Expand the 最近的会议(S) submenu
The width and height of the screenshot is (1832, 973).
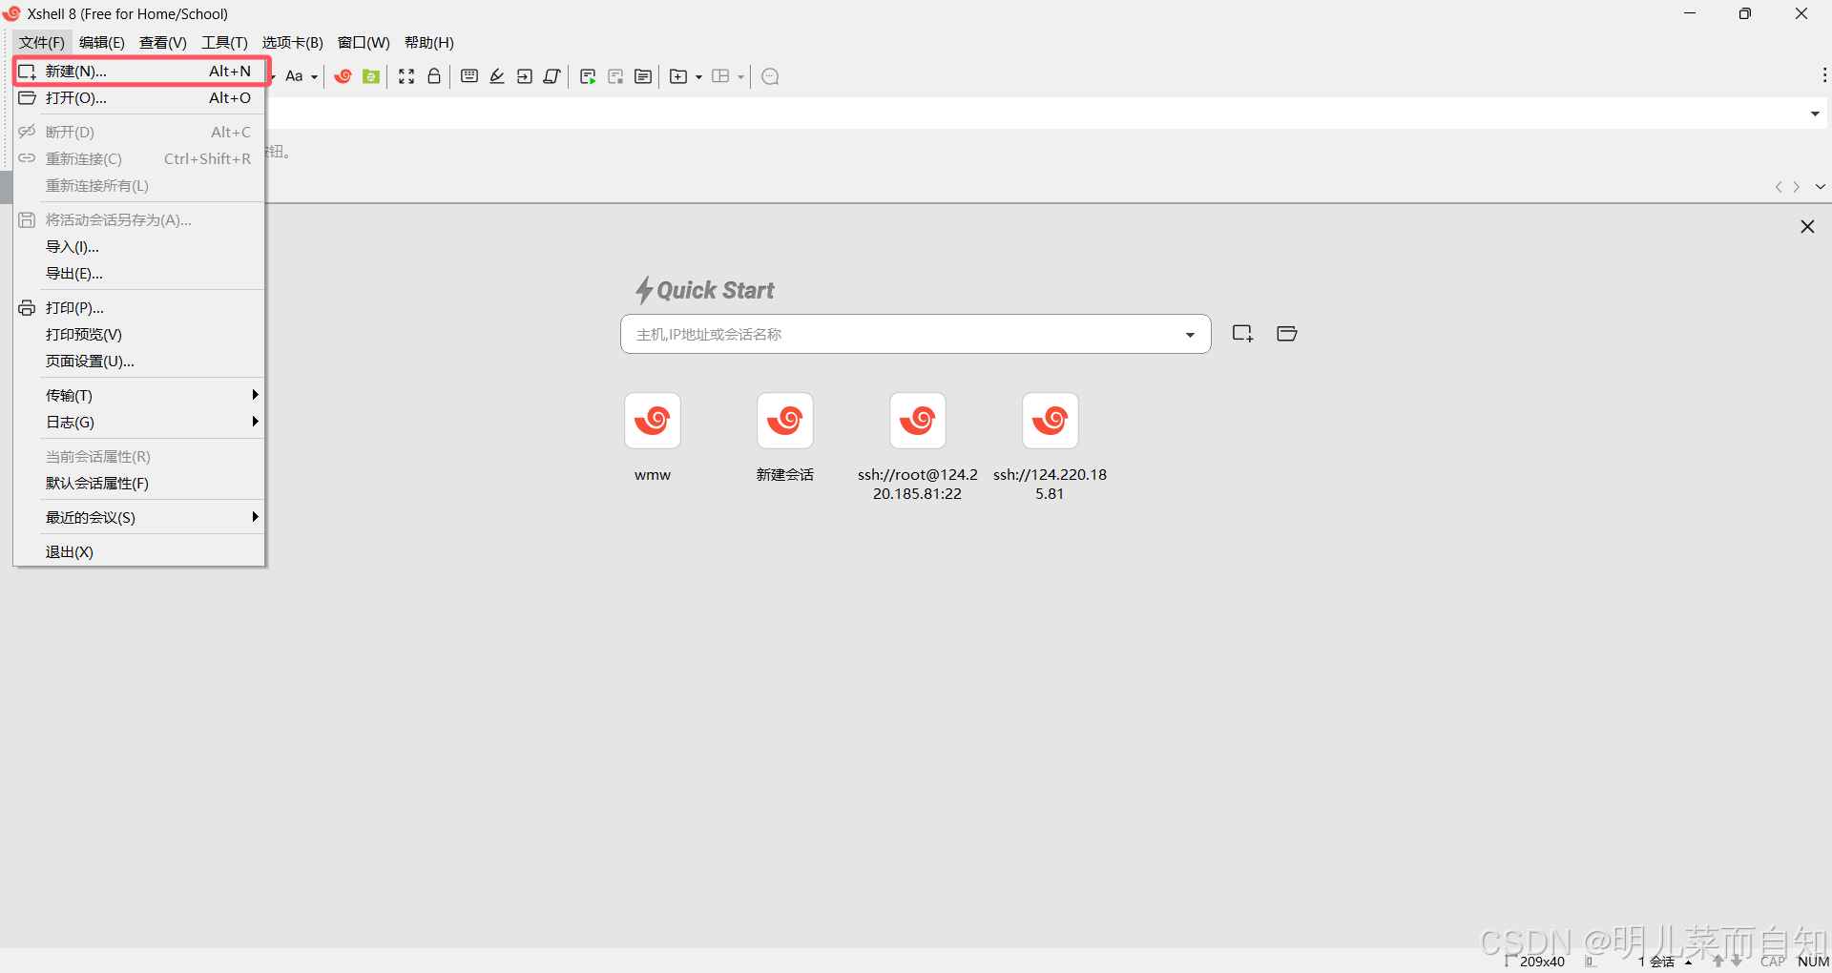coord(139,518)
